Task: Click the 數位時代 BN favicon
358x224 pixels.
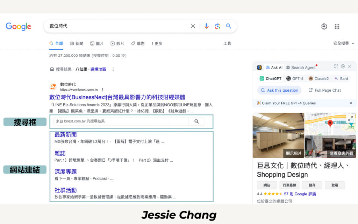Action: [x=53, y=87]
